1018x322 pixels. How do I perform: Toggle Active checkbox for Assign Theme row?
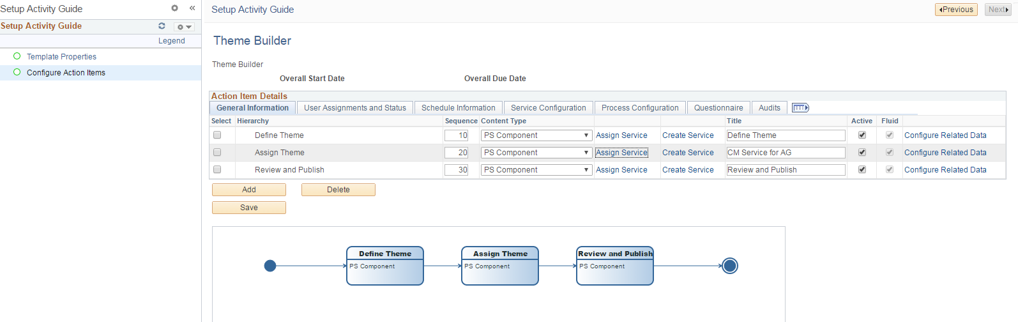[862, 153]
